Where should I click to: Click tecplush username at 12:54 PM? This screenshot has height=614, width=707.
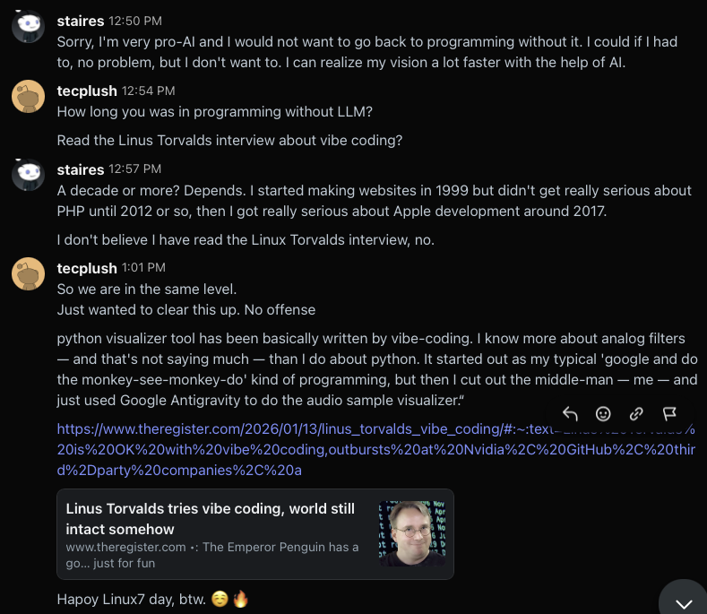tap(87, 90)
